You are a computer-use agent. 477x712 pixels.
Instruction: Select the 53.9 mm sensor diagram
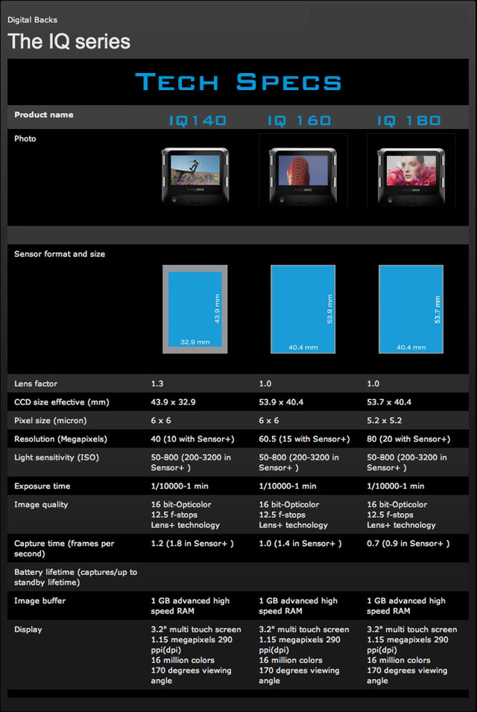click(303, 308)
